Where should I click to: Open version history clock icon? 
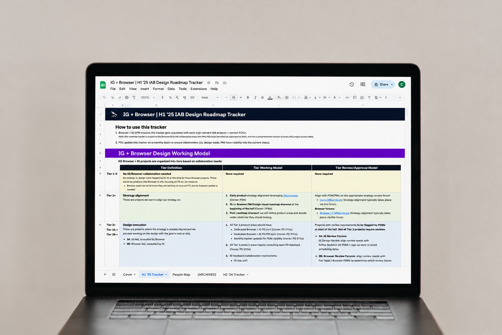point(352,84)
